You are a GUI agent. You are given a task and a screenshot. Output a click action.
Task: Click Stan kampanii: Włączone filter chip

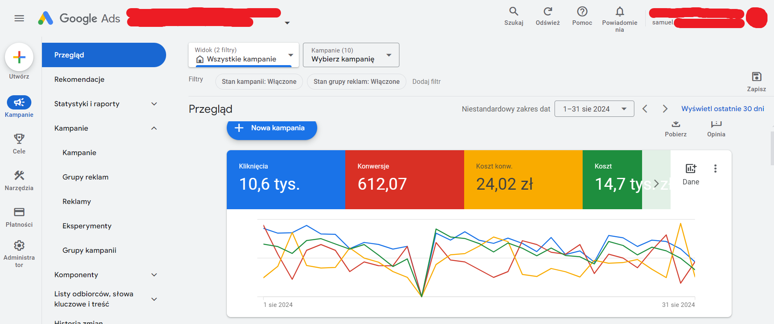click(x=259, y=81)
